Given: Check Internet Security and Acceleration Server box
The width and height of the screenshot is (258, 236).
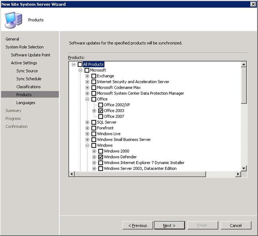Looking at the screenshot, I should pyautogui.click(x=94, y=82).
